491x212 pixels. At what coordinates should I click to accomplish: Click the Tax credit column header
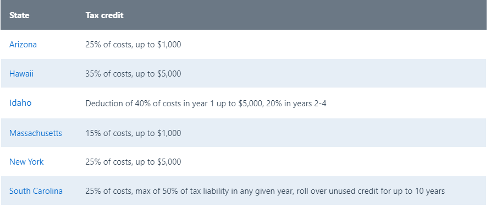click(104, 15)
